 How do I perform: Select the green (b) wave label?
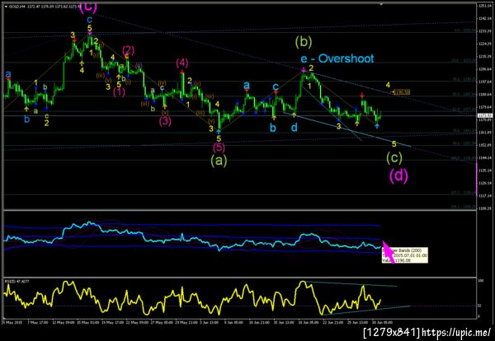coord(304,42)
